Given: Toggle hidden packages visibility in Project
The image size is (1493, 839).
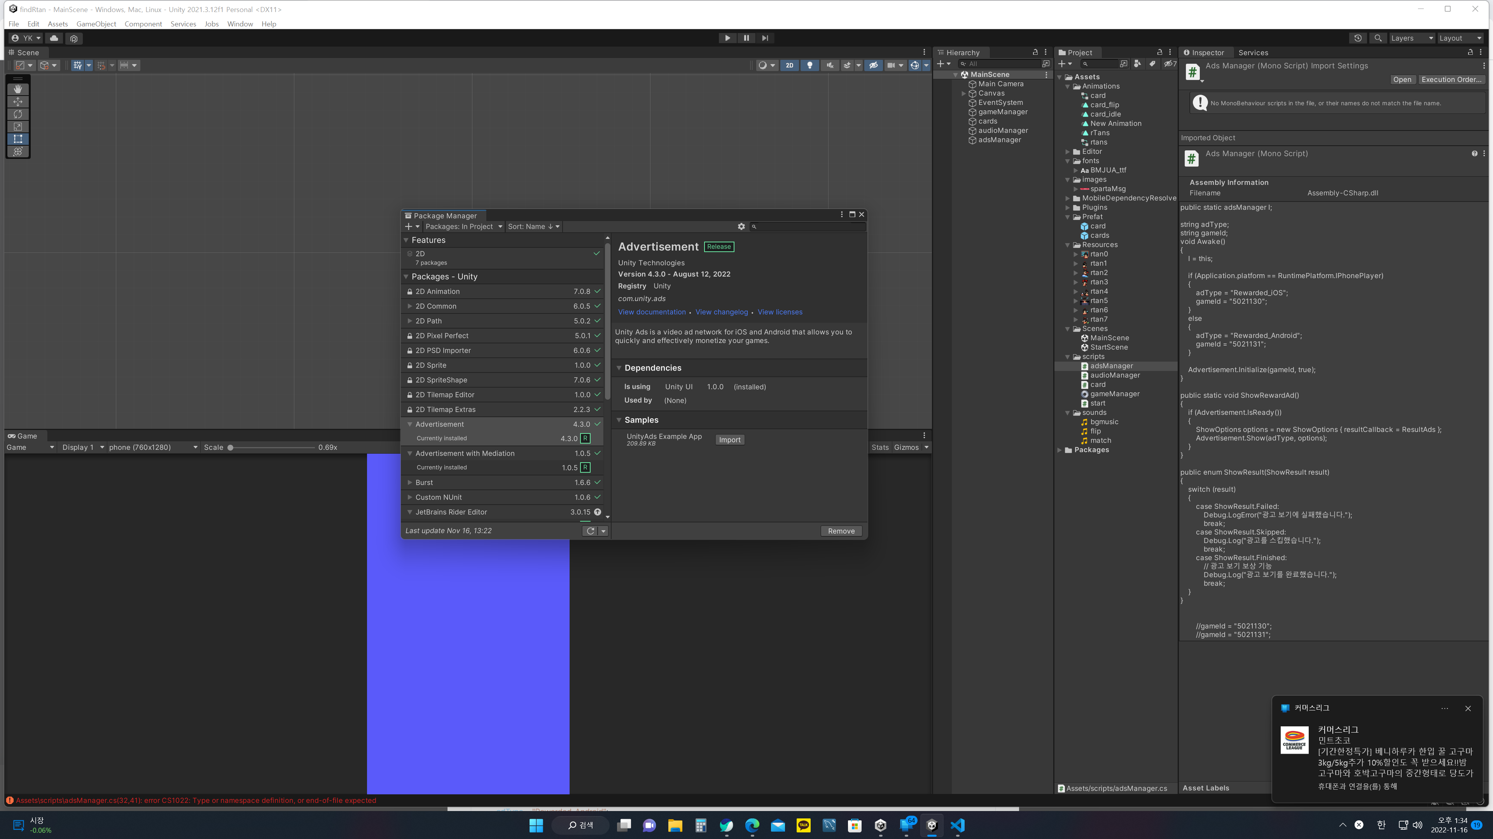Looking at the screenshot, I should 1170,64.
